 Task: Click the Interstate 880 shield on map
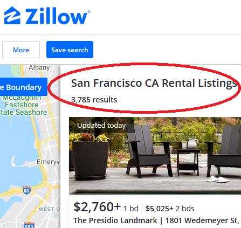29,225
